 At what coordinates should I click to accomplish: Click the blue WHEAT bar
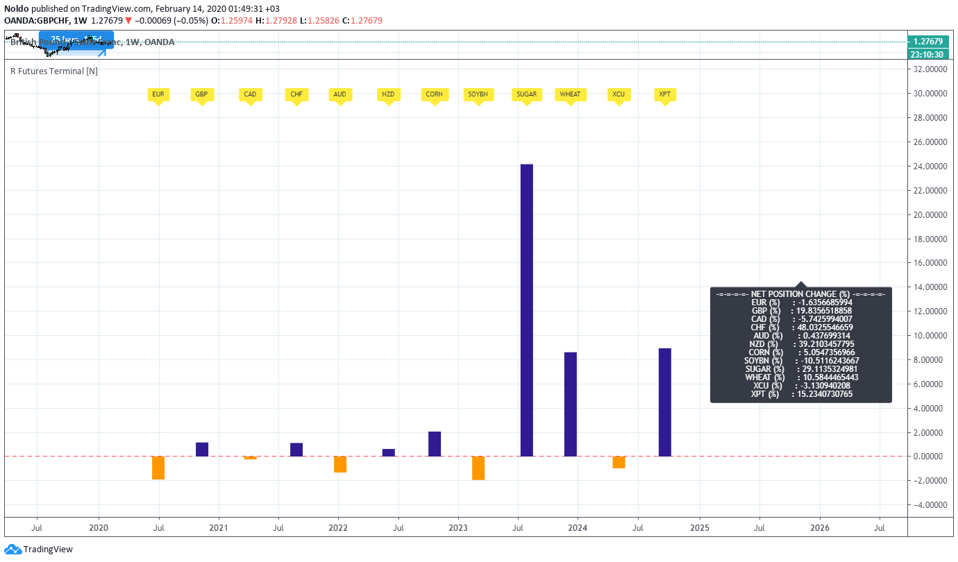click(571, 405)
